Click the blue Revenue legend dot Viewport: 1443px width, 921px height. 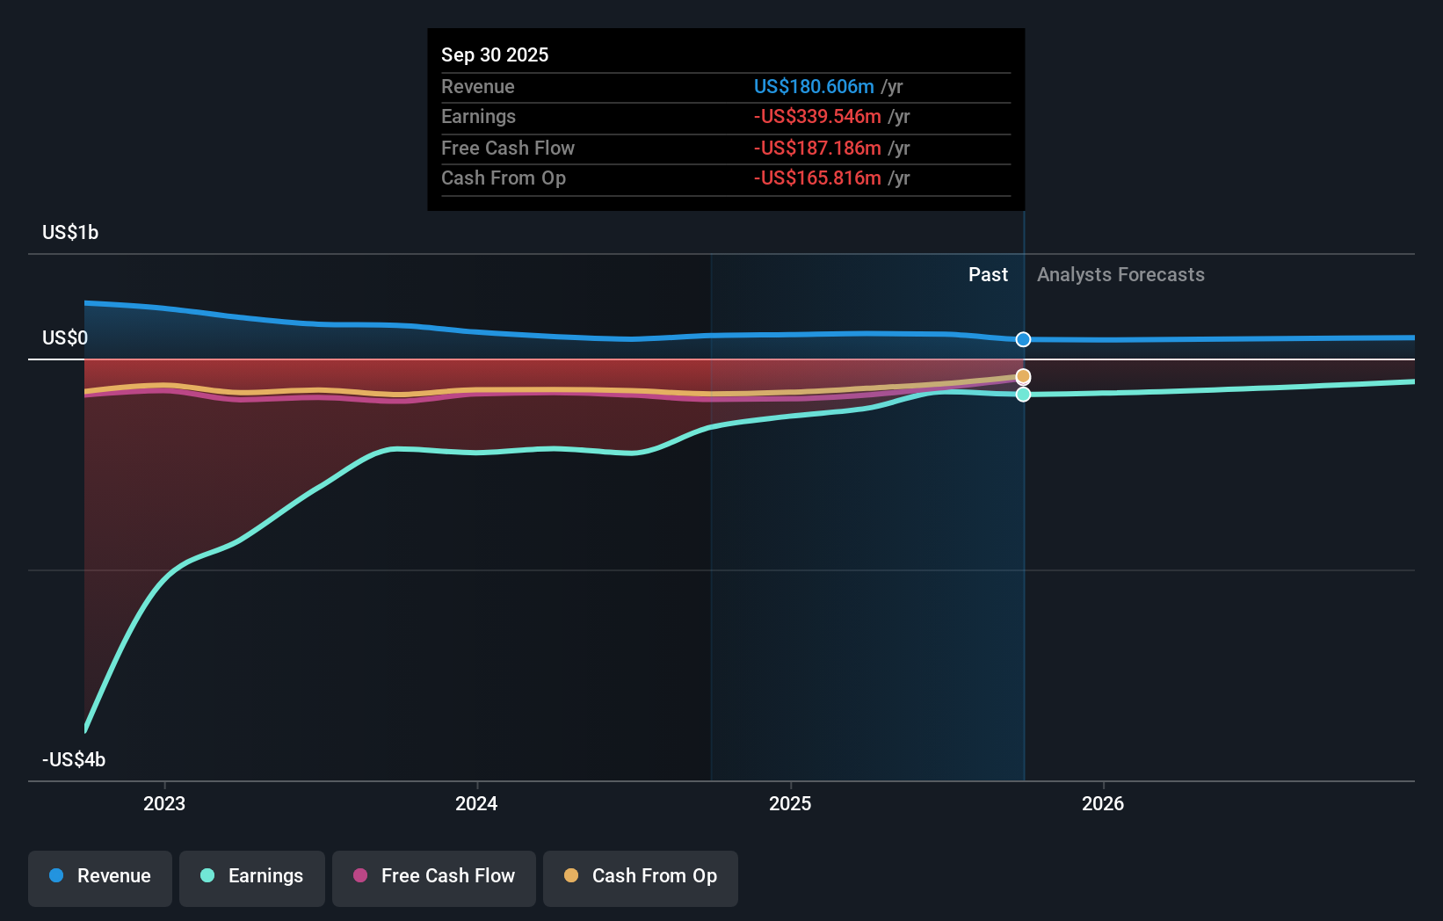click(56, 875)
